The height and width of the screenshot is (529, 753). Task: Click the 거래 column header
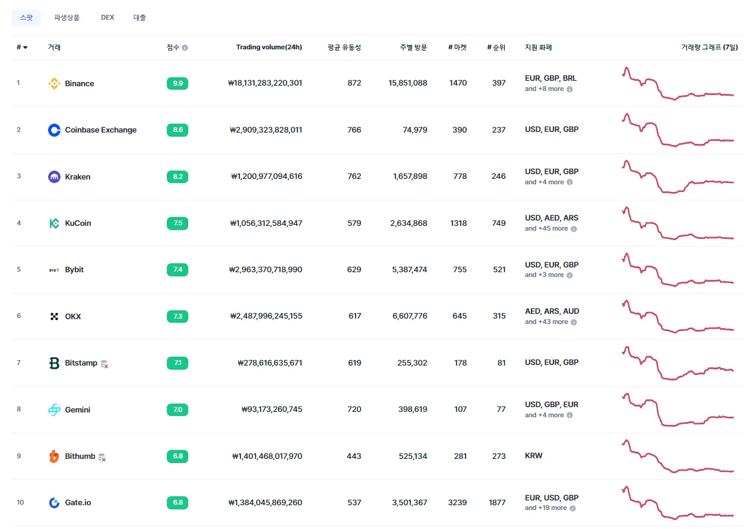[54, 48]
